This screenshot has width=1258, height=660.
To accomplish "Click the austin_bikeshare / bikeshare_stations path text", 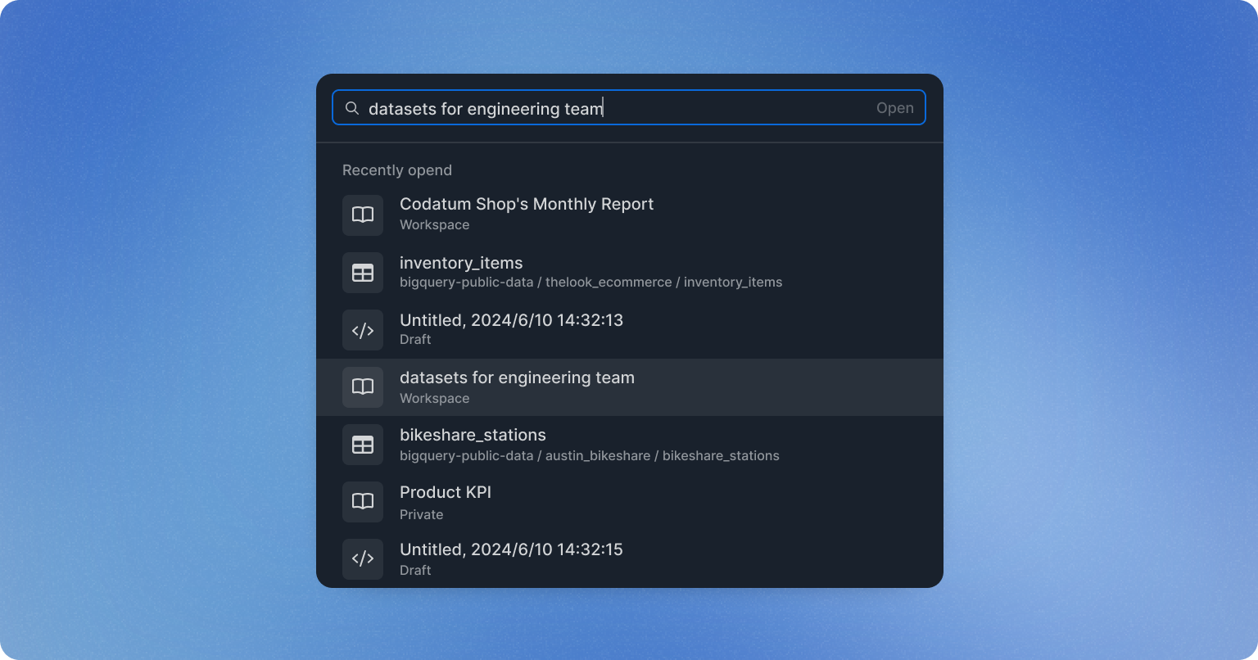I will click(662, 455).
